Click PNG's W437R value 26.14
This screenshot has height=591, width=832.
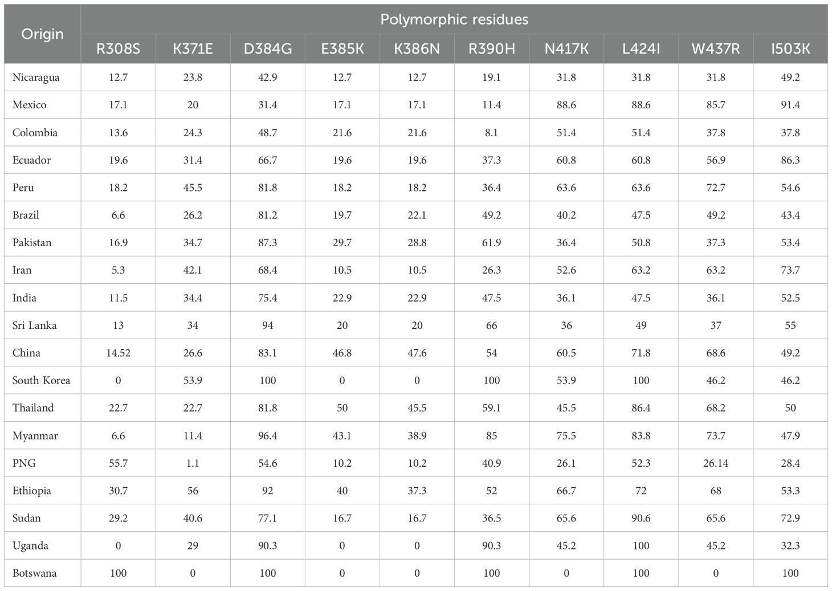click(715, 463)
